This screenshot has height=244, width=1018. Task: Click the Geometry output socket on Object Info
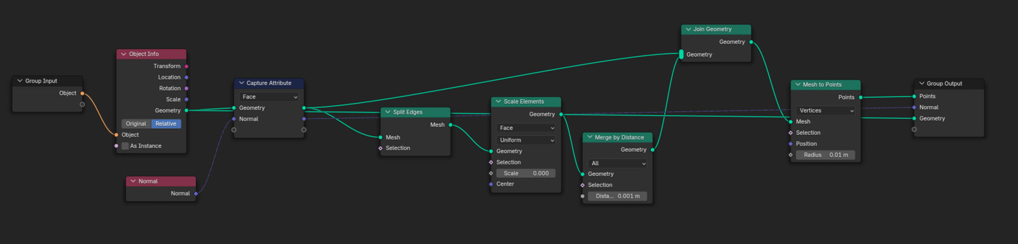pyautogui.click(x=186, y=111)
